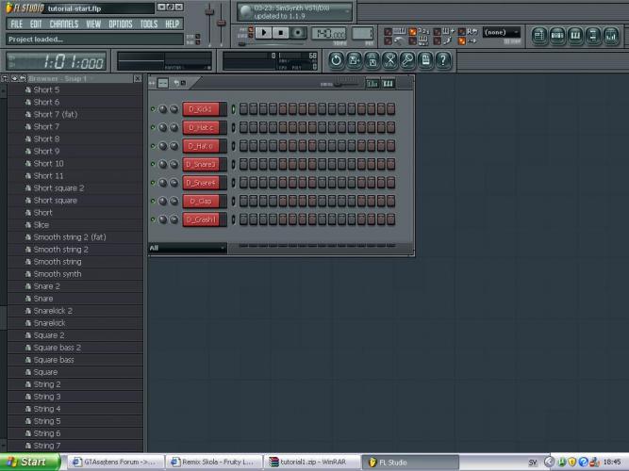Click the help question mark icon
629x471 pixels.
coord(443,60)
